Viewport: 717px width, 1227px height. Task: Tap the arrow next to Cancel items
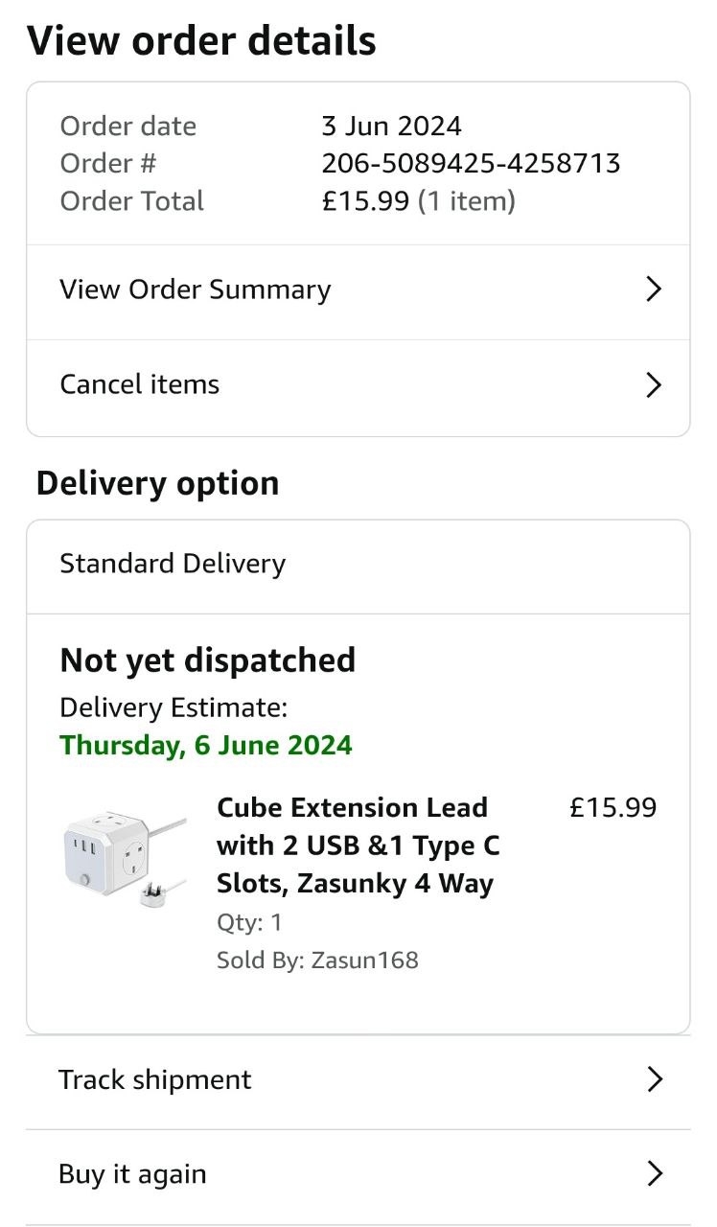click(654, 384)
